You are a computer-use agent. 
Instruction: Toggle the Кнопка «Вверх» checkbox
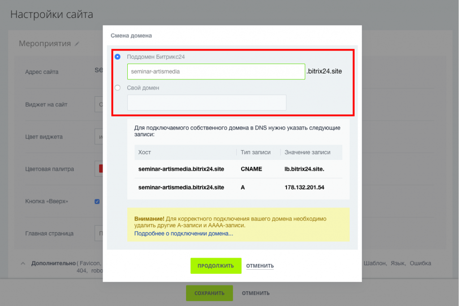coord(97,202)
